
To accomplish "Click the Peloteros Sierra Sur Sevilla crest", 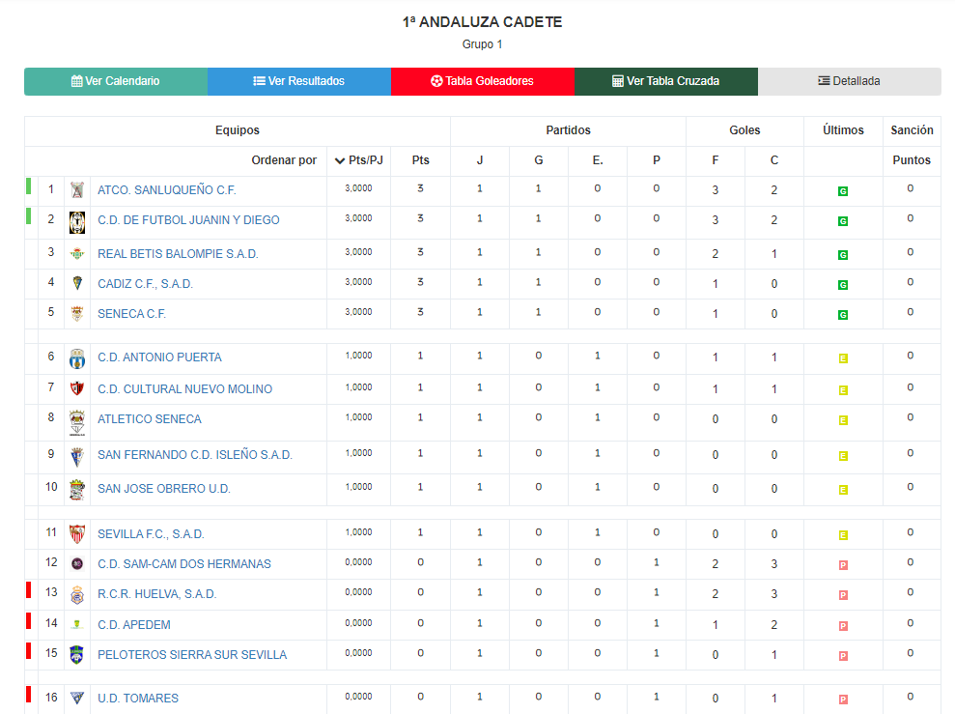I will pyautogui.click(x=77, y=655).
